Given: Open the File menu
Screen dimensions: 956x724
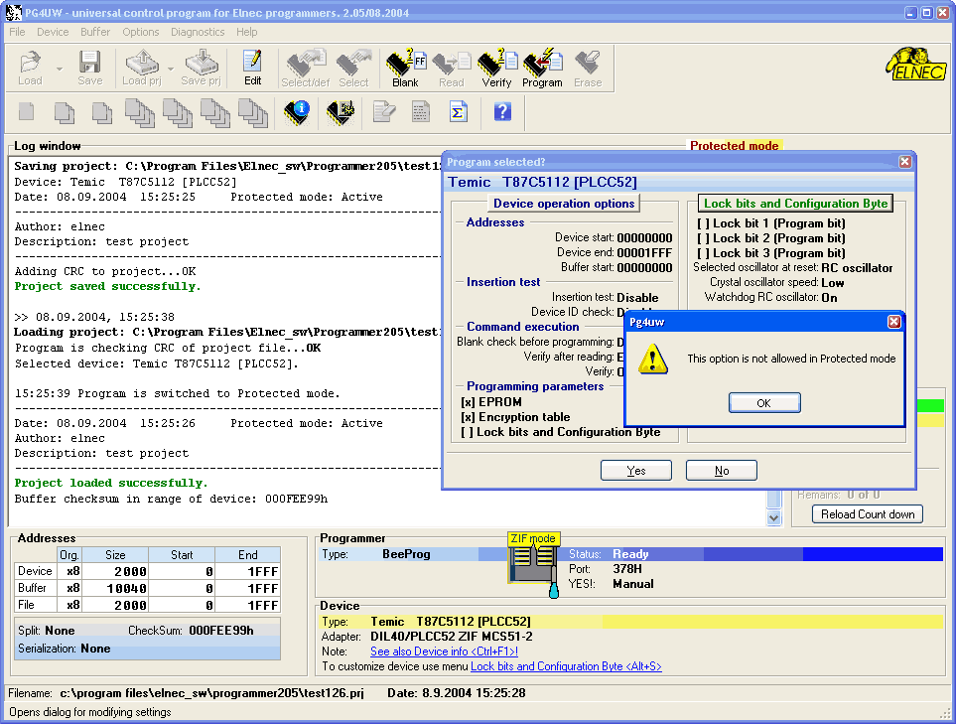Looking at the screenshot, I should tap(17, 32).
